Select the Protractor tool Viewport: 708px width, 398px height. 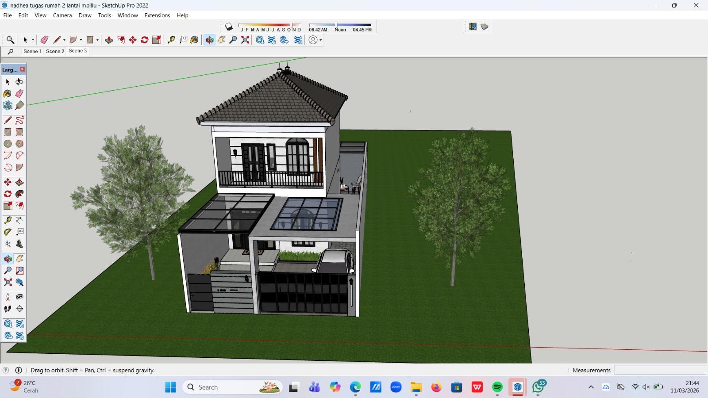tap(8, 232)
